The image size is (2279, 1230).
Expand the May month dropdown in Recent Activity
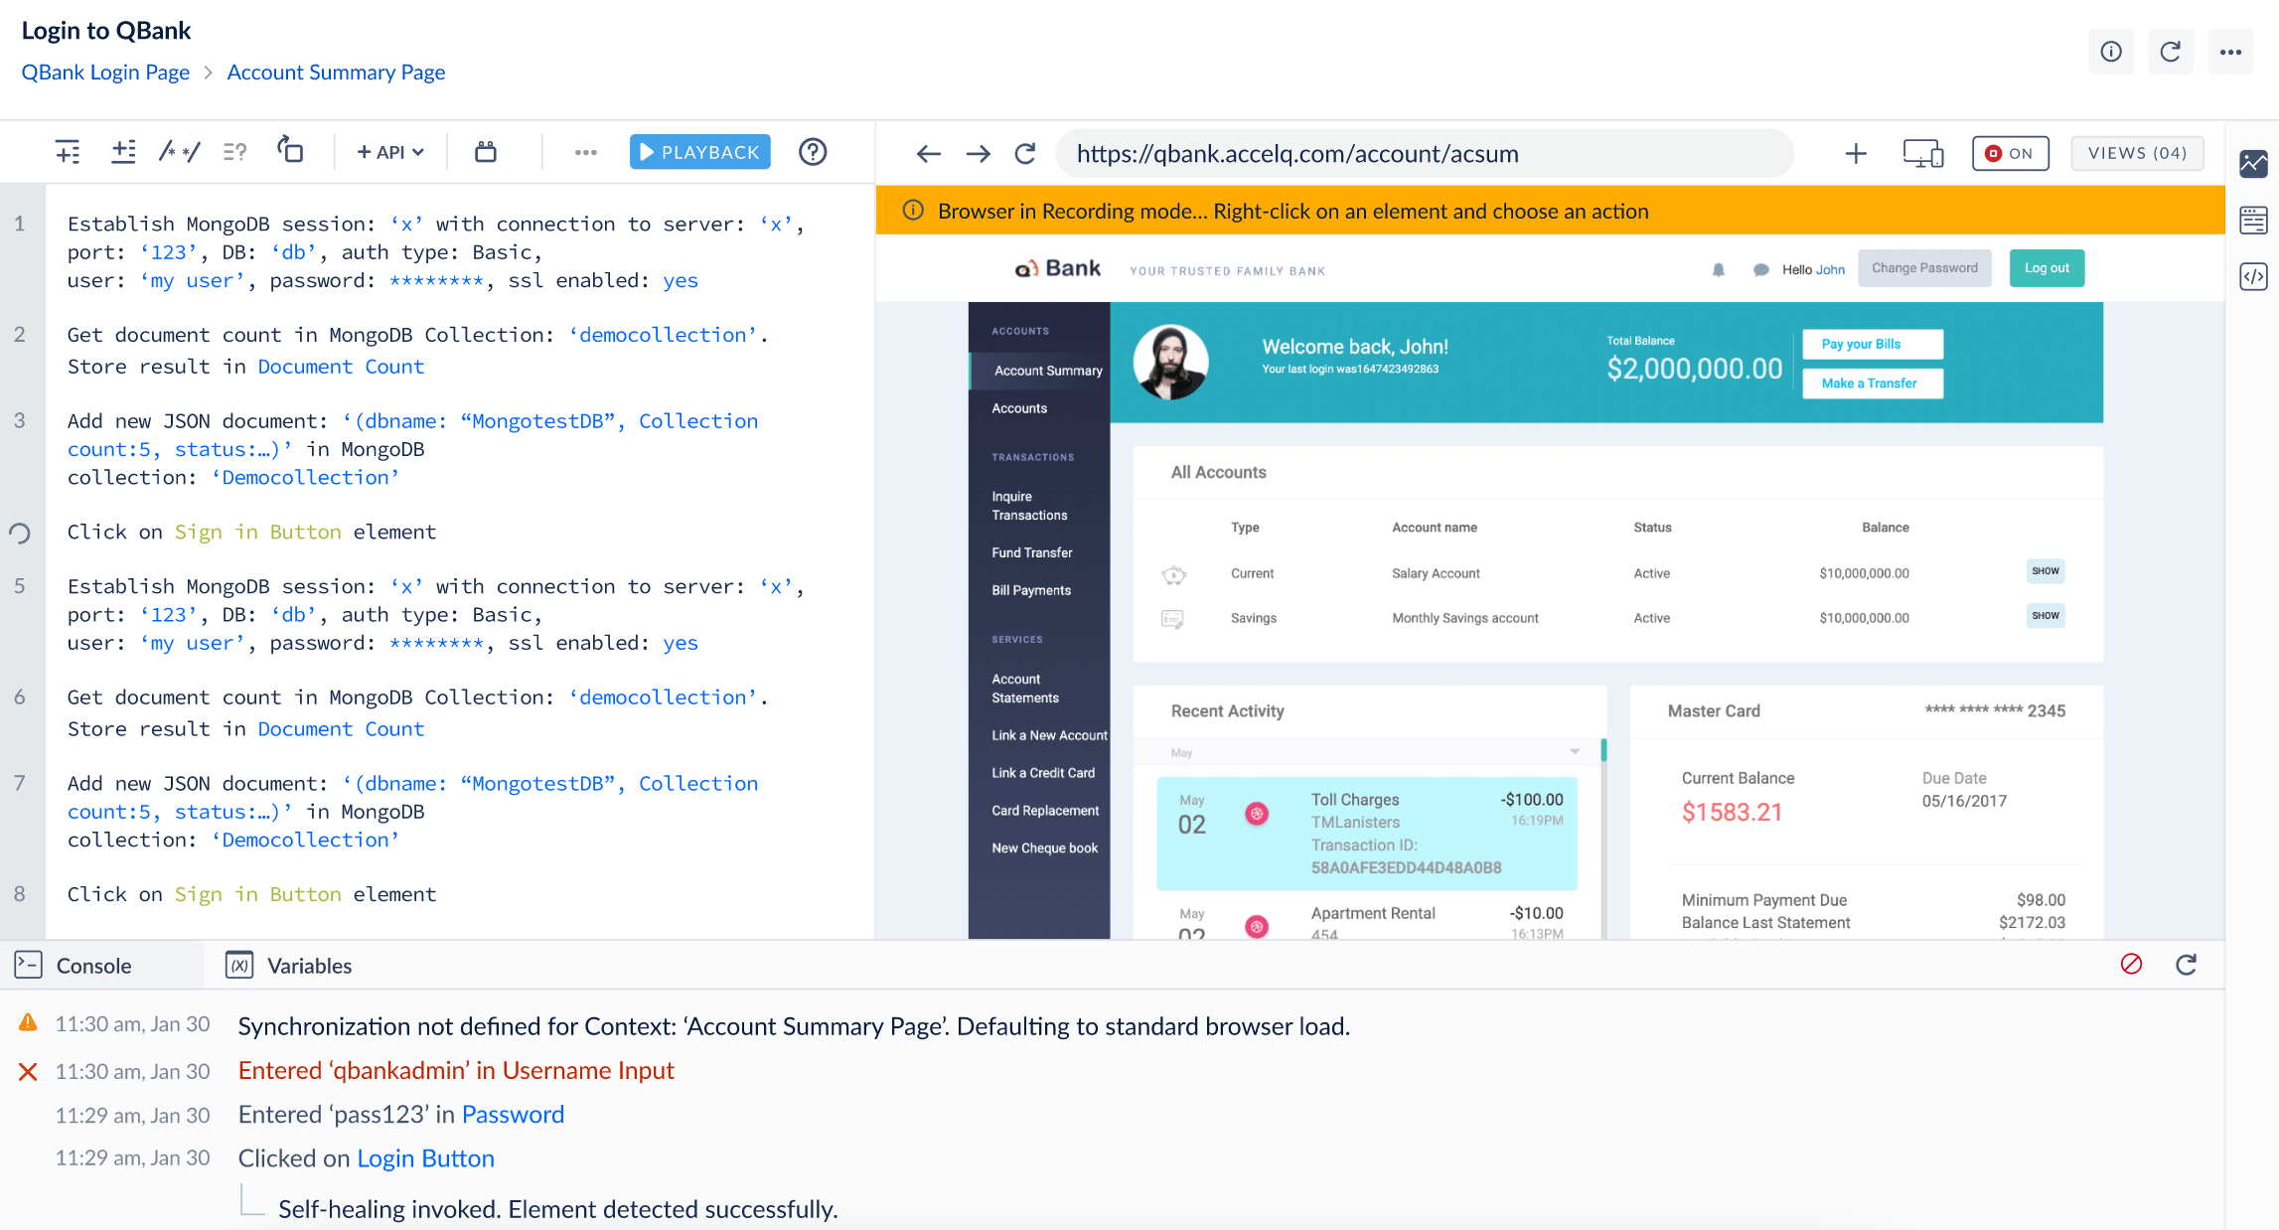(x=1575, y=752)
